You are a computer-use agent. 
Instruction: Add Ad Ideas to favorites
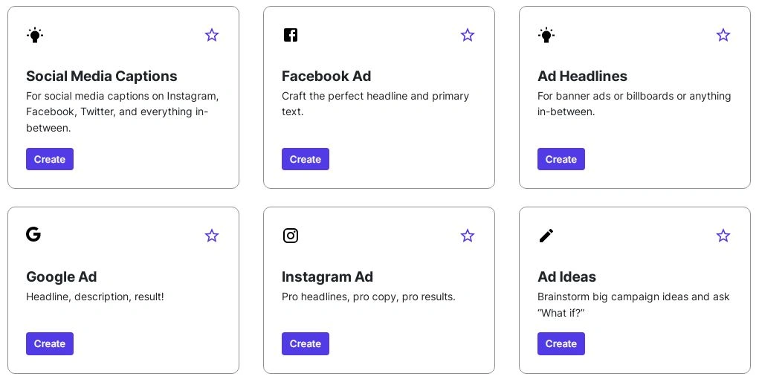point(723,236)
